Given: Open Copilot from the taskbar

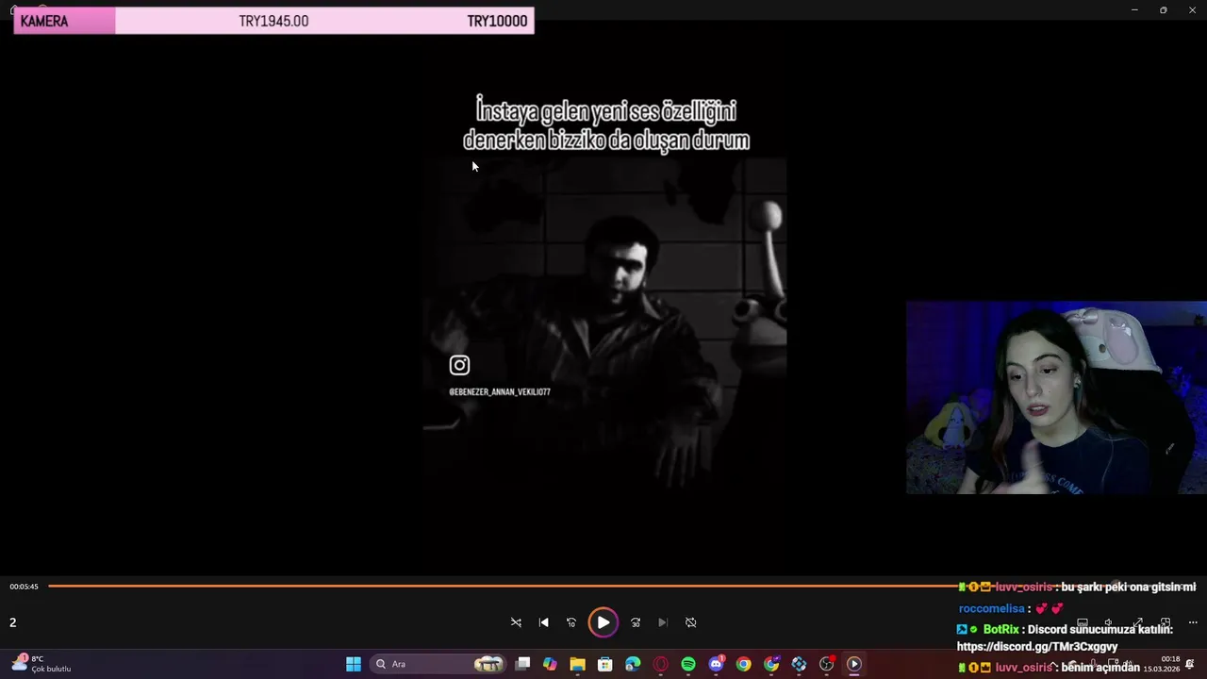Looking at the screenshot, I should pos(551,664).
